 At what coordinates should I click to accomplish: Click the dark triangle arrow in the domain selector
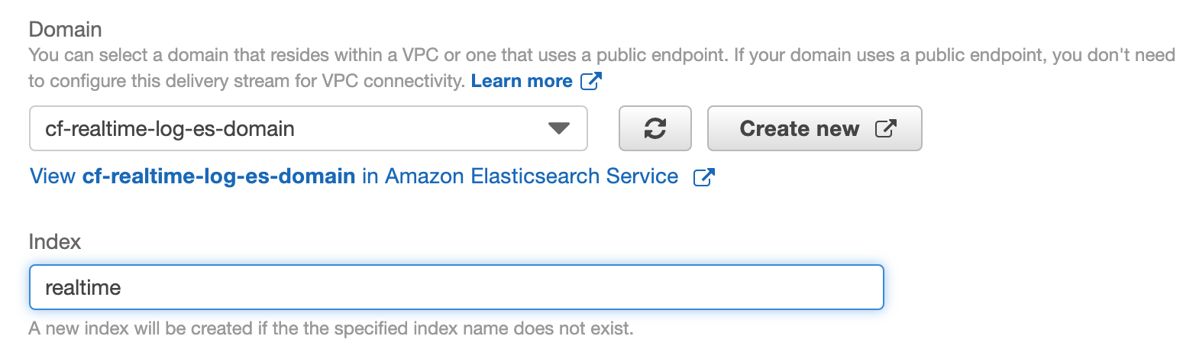(x=560, y=128)
